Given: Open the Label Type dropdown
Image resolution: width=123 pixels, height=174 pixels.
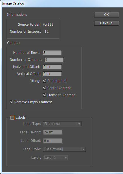Looking at the screenshot, I should click(x=62, y=124).
